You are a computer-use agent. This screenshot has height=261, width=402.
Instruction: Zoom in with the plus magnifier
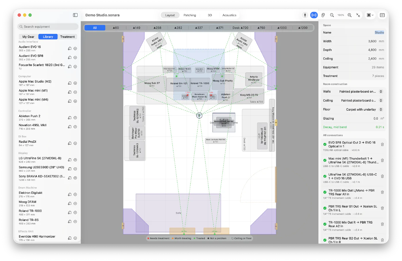(349, 15)
